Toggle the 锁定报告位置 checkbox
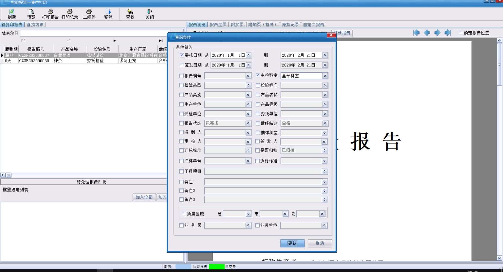The width and height of the screenshot is (503, 272). click(461, 33)
